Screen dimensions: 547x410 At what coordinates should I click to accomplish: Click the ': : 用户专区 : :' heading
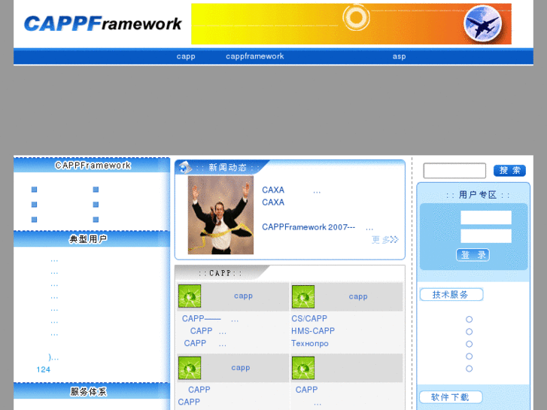coord(478,195)
